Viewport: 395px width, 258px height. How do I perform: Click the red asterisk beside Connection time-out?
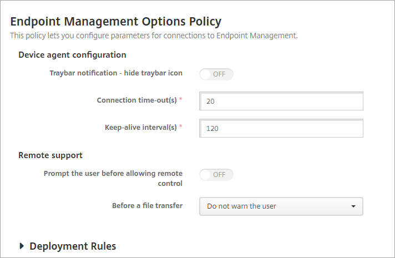(x=181, y=100)
